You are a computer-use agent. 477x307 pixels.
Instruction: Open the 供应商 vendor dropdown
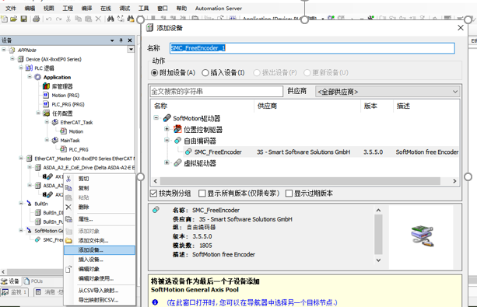coord(388,92)
